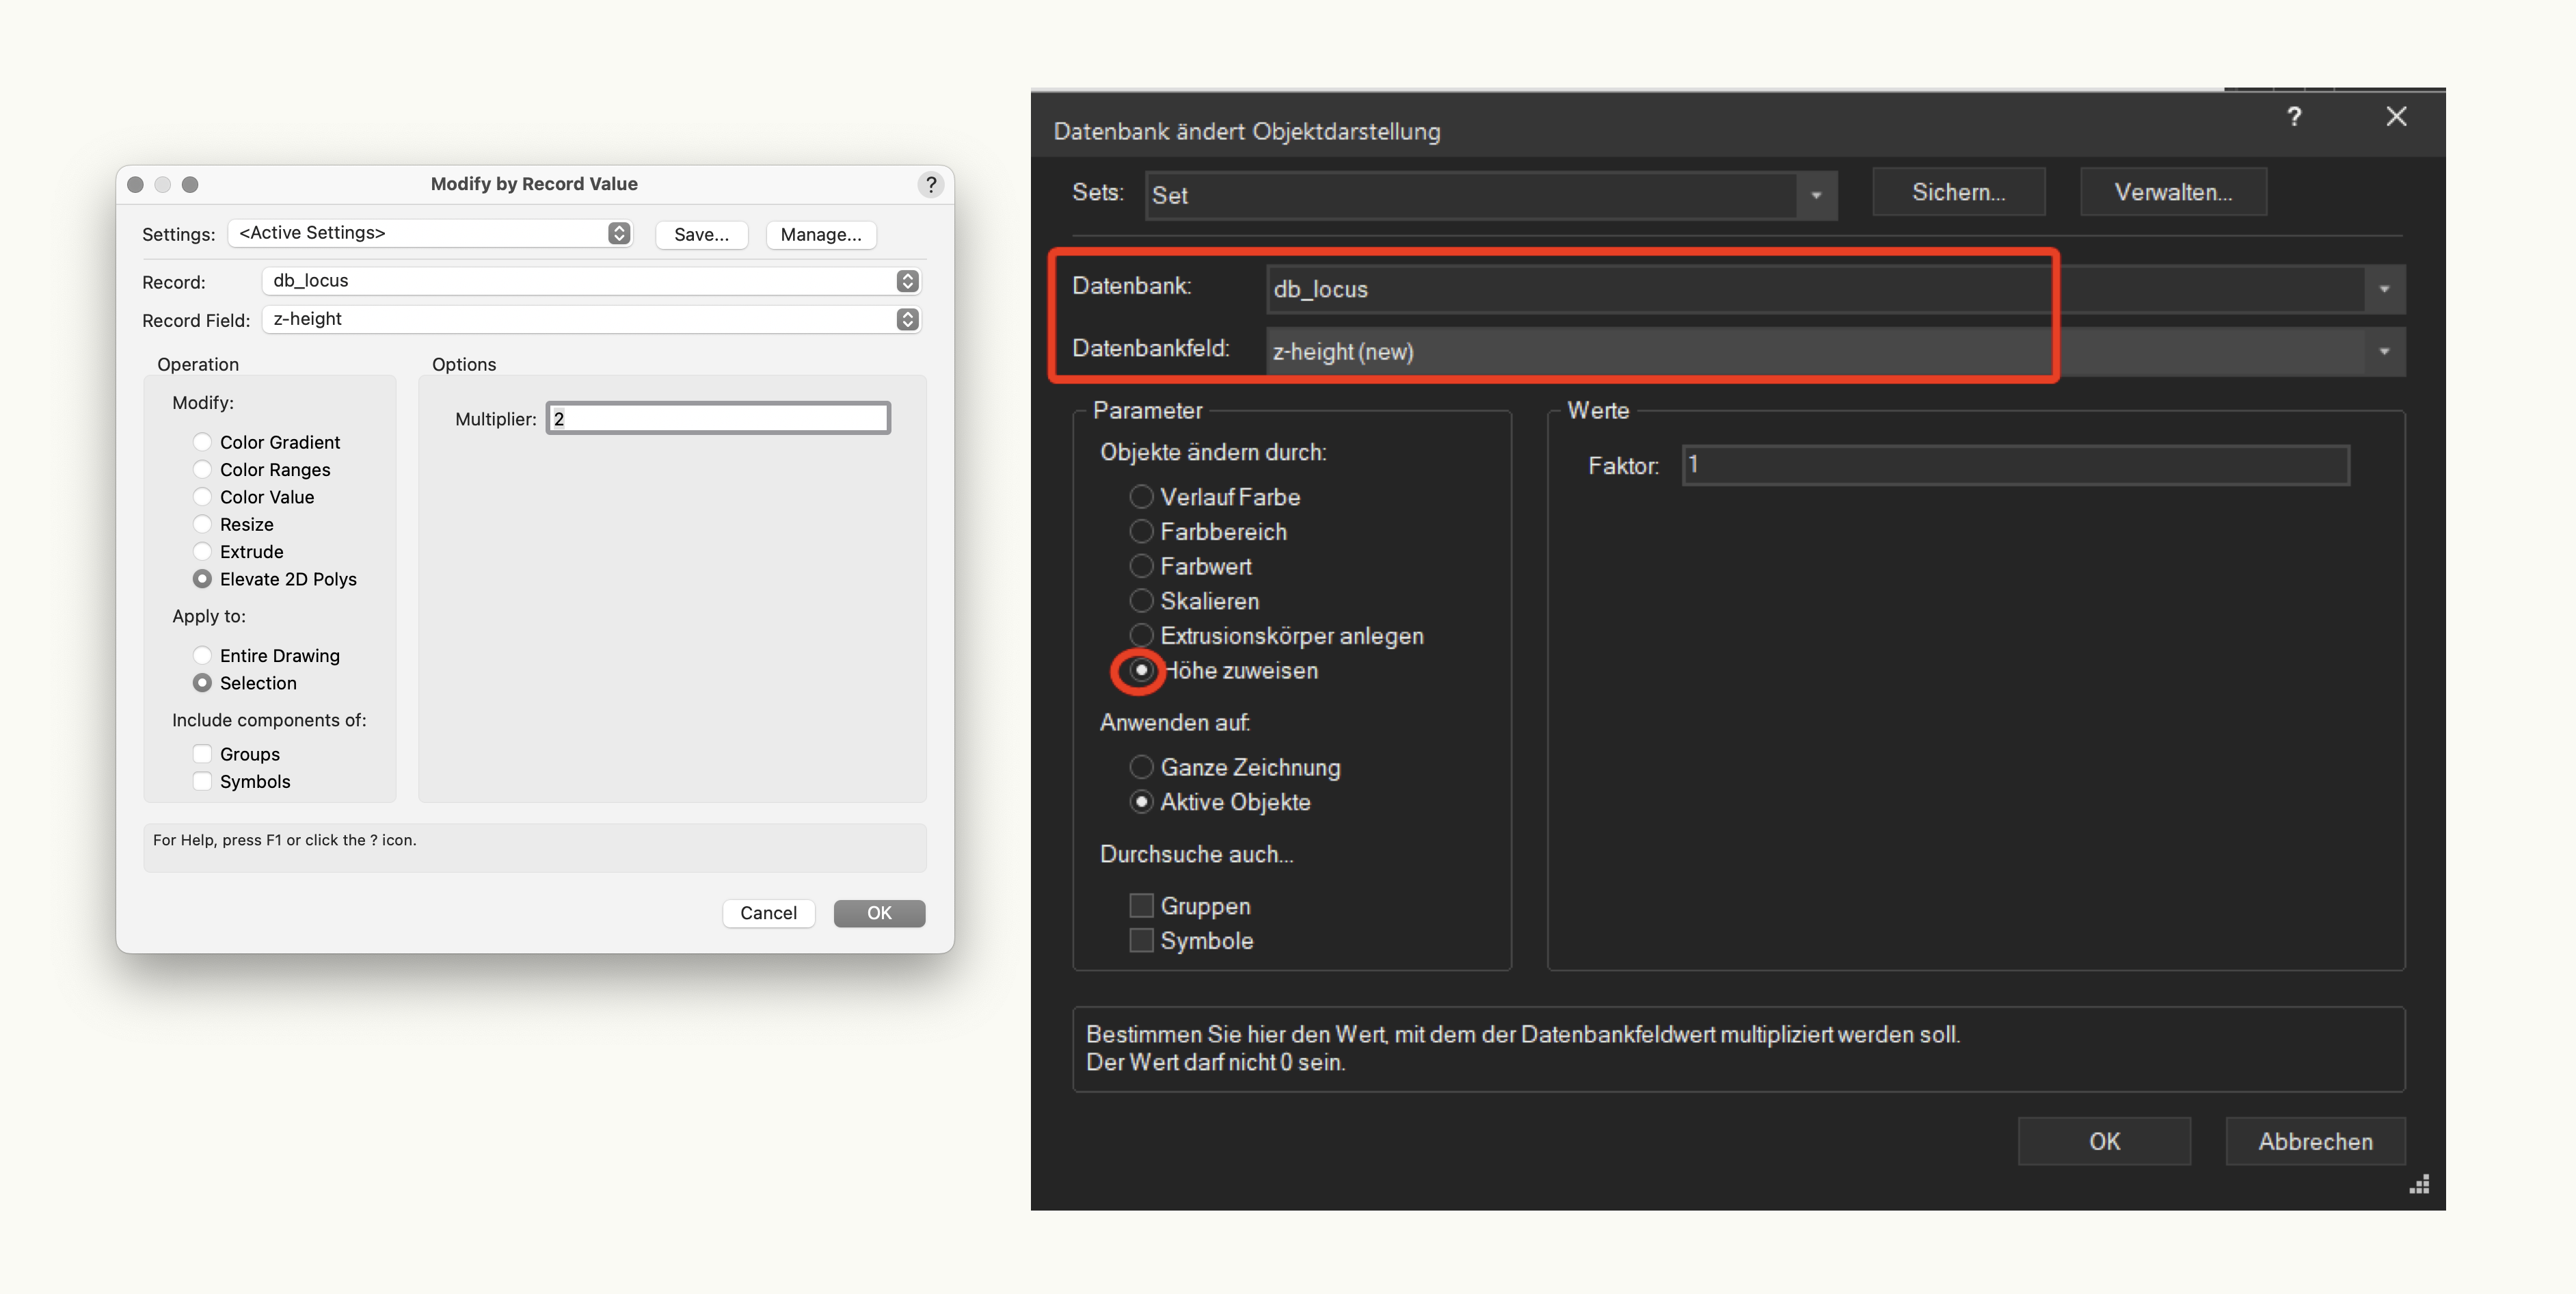Screen dimensions: 2576x1294
Task: Click into the Multiplier input field
Action: (x=718, y=419)
